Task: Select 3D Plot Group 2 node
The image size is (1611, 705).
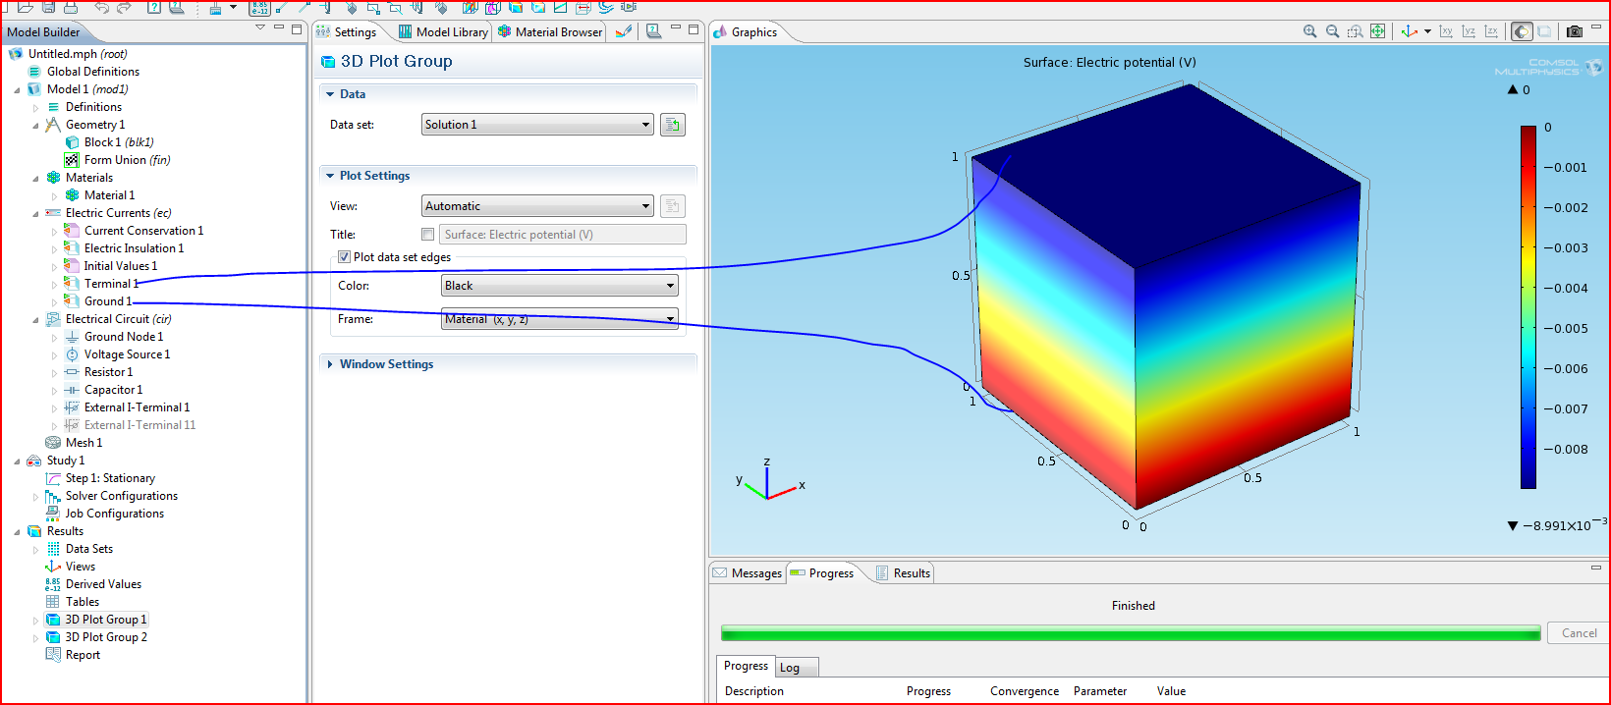Action: (106, 637)
